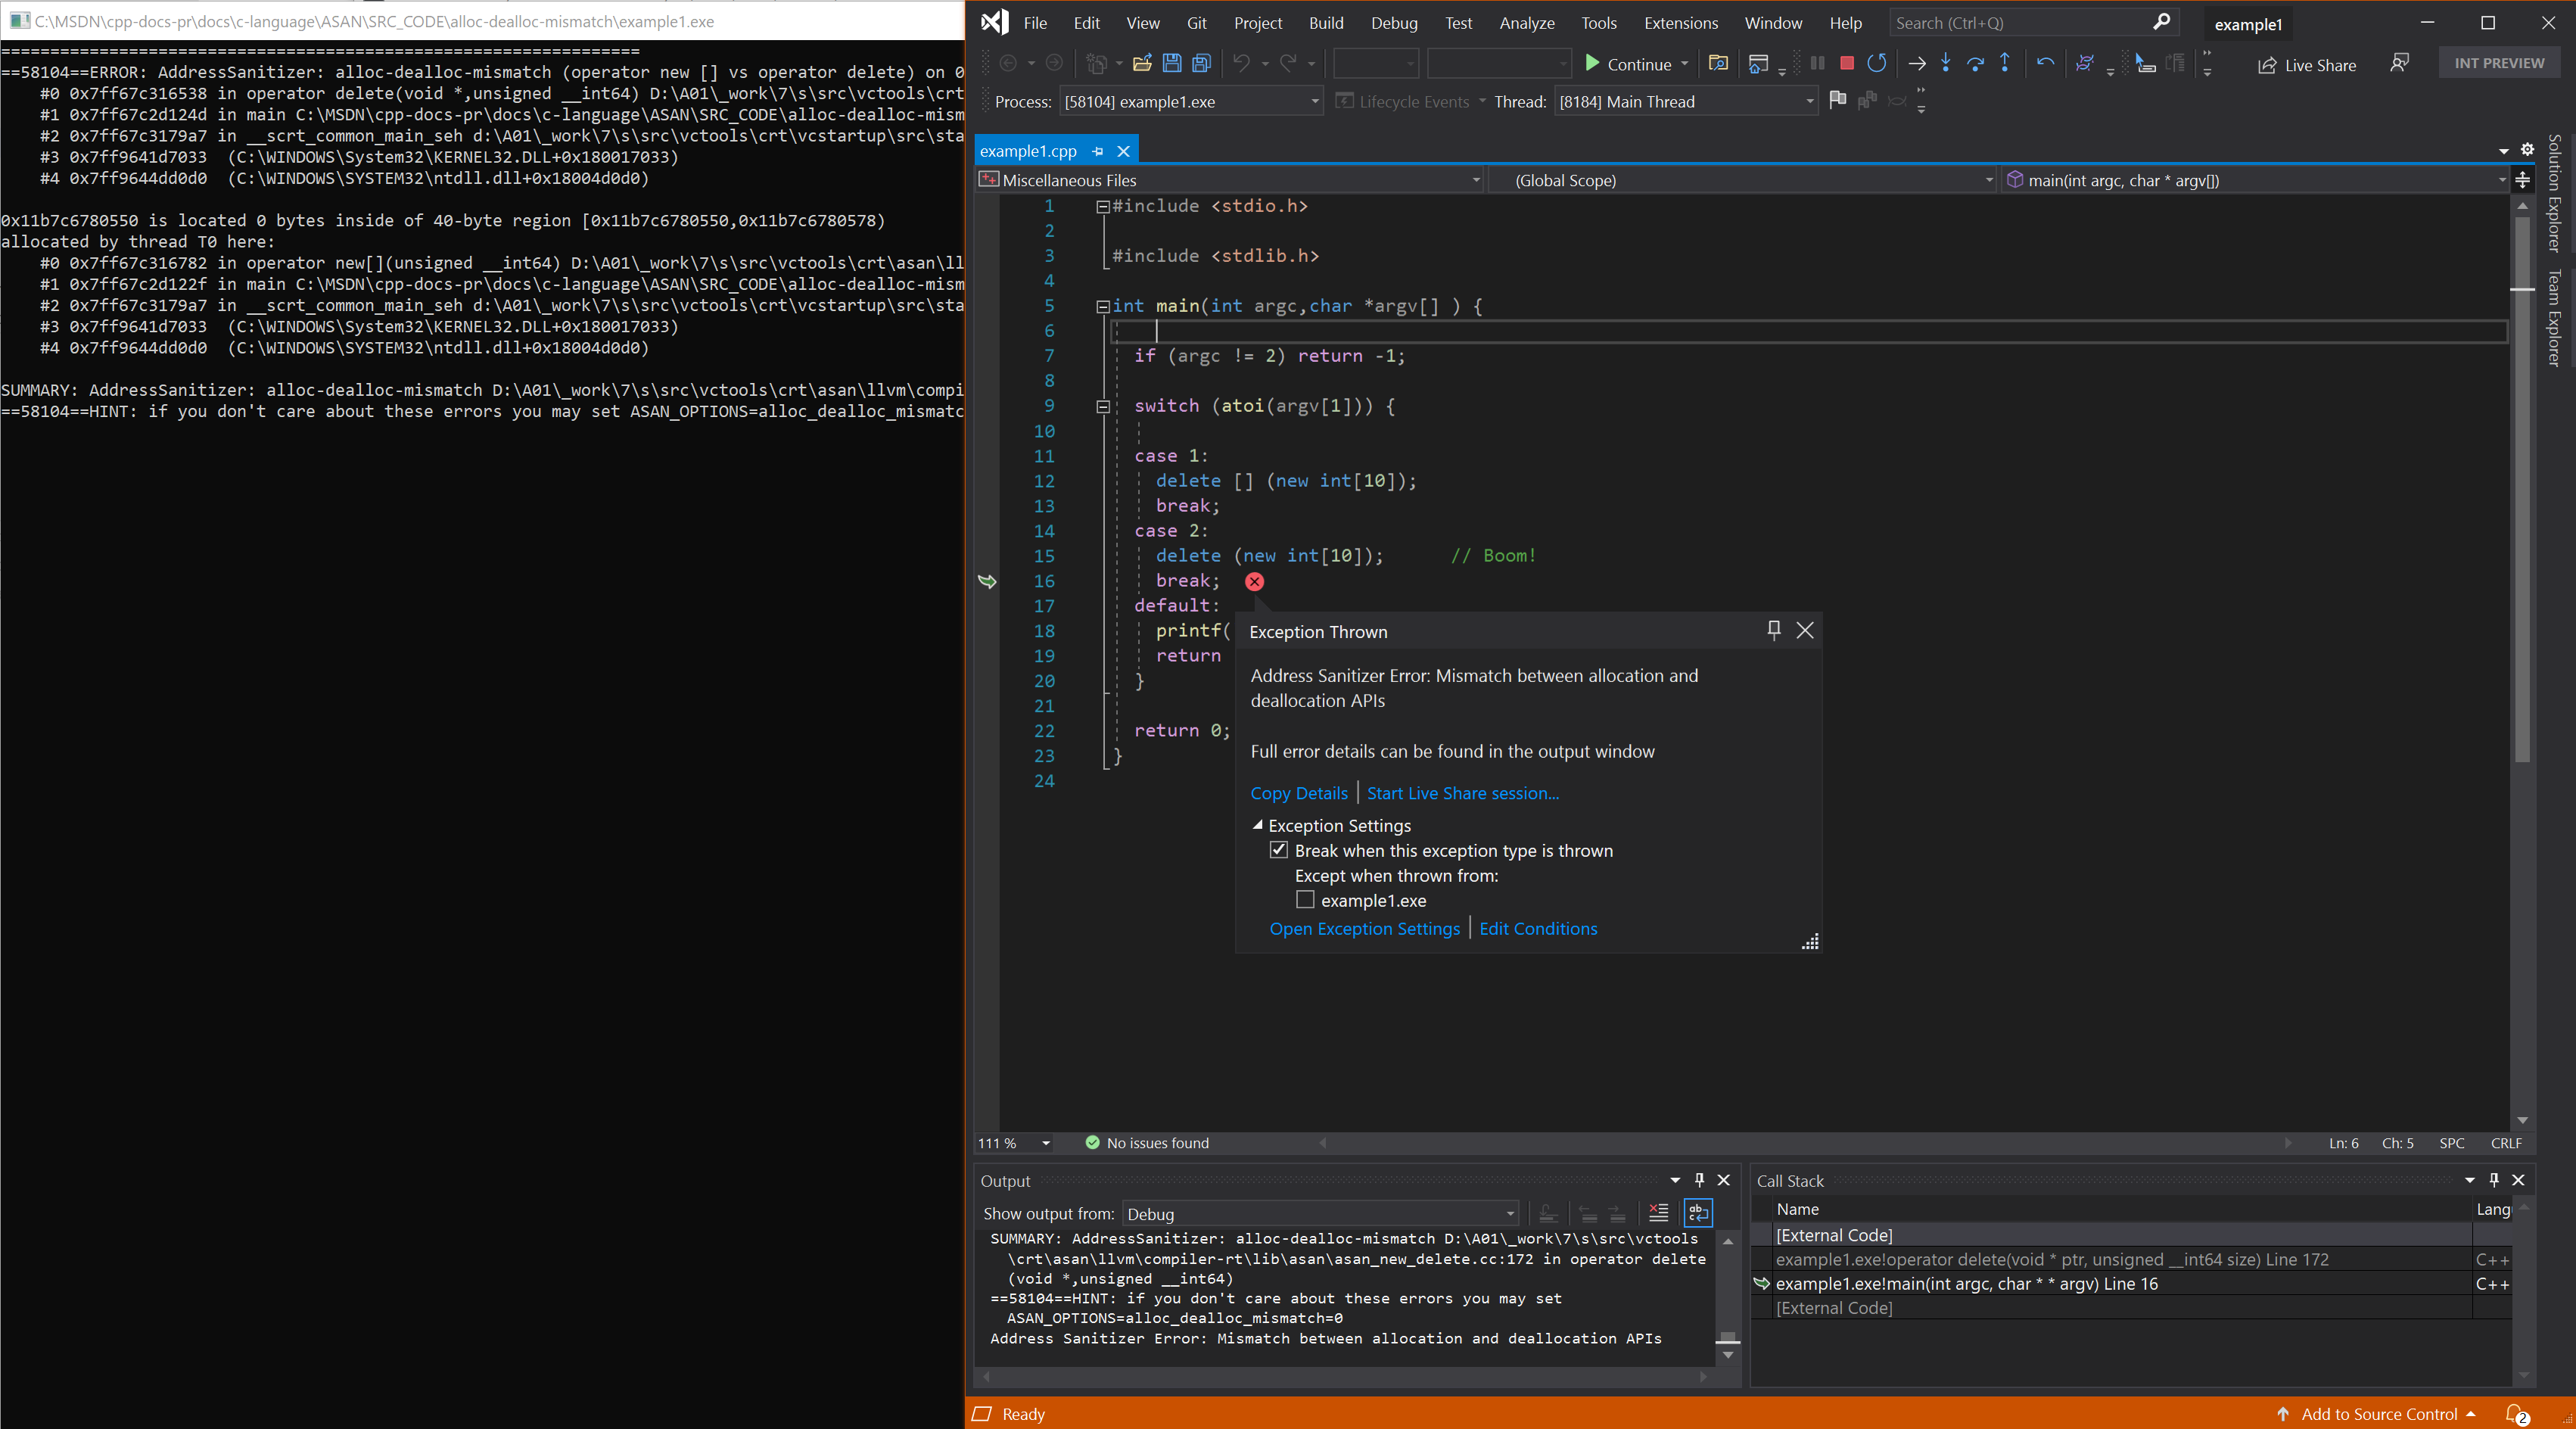Open the Debug menu
Image resolution: width=2576 pixels, height=1429 pixels.
click(x=1392, y=21)
